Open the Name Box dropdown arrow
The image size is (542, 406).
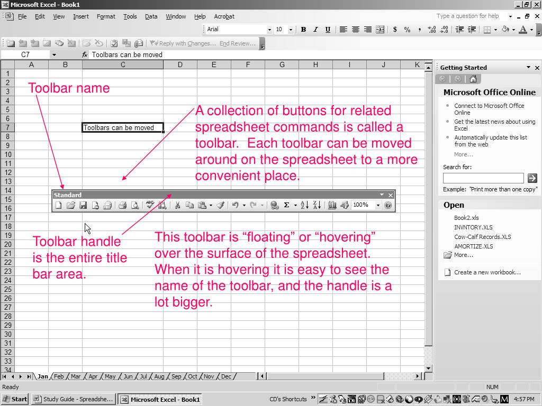[x=54, y=54]
